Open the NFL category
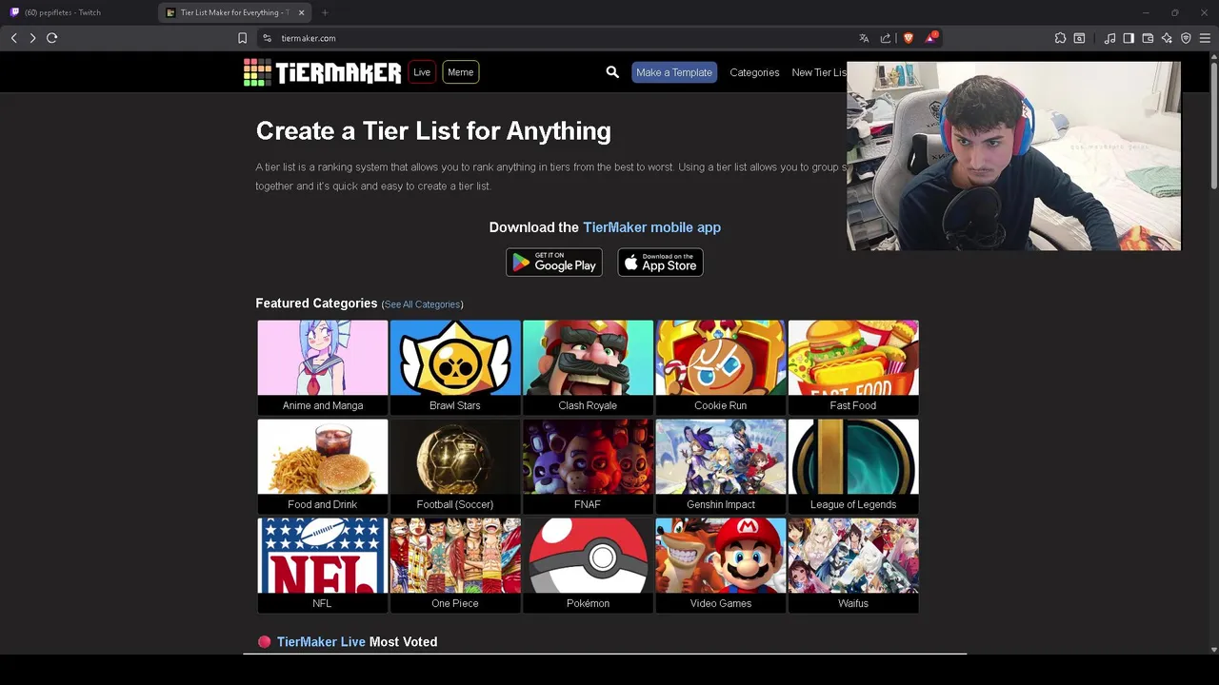 coord(323,565)
